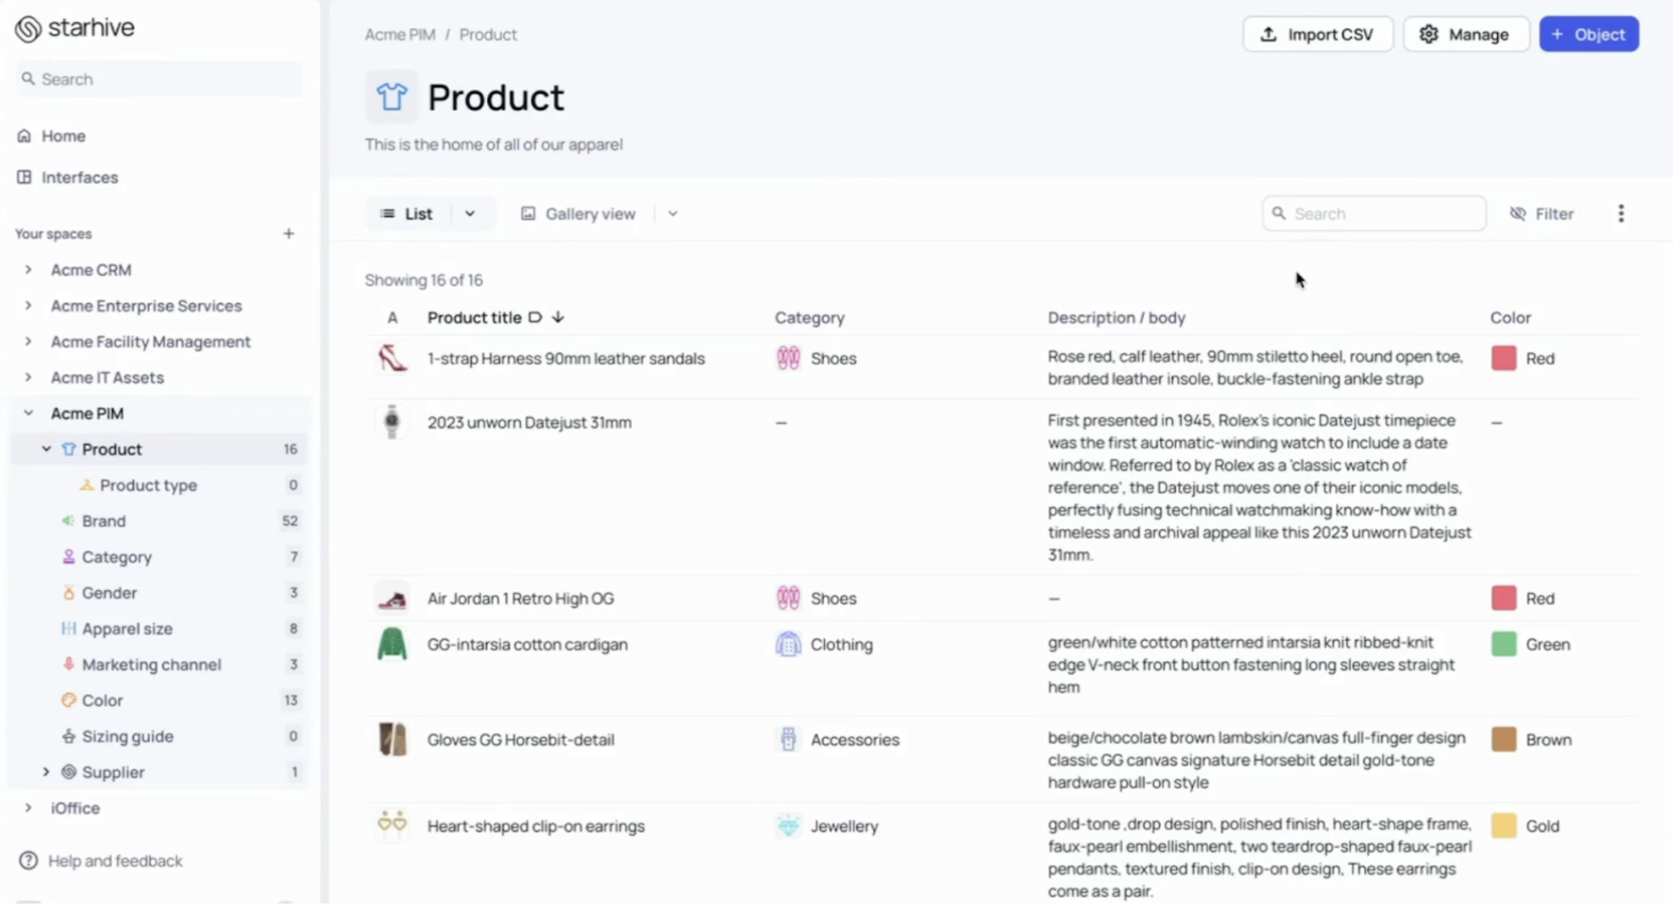This screenshot has width=1673, height=913.
Task: Click the Apparel size icon in sidebar
Action: click(67, 628)
